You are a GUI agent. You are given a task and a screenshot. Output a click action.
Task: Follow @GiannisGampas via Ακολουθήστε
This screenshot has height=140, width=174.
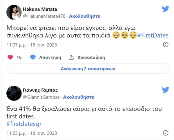(79, 97)
